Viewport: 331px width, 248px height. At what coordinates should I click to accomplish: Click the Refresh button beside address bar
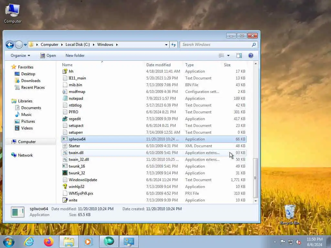174,45
